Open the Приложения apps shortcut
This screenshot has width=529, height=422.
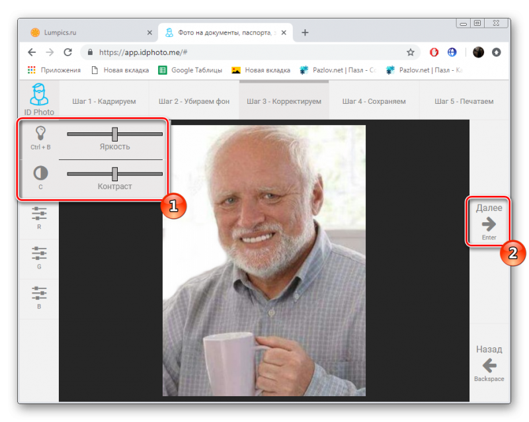coord(54,70)
